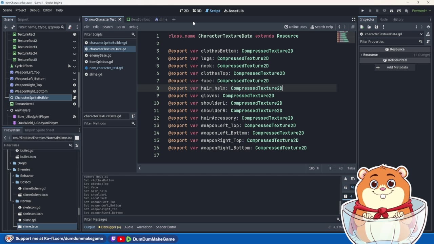
Task: Open the script editor Debug menu
Action: pos(133,27)
